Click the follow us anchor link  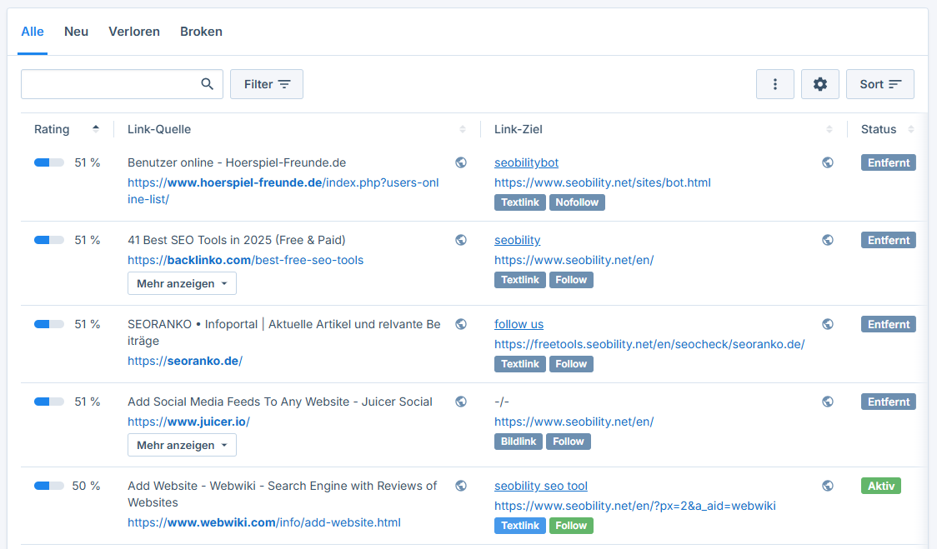click(519, 324)
